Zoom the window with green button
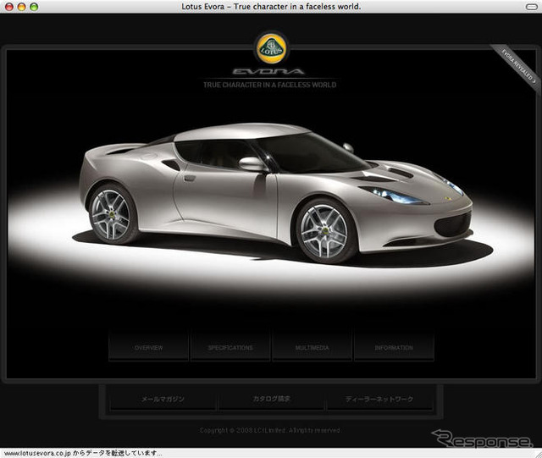This screenshot has width=542, height=458. [34, 7]
